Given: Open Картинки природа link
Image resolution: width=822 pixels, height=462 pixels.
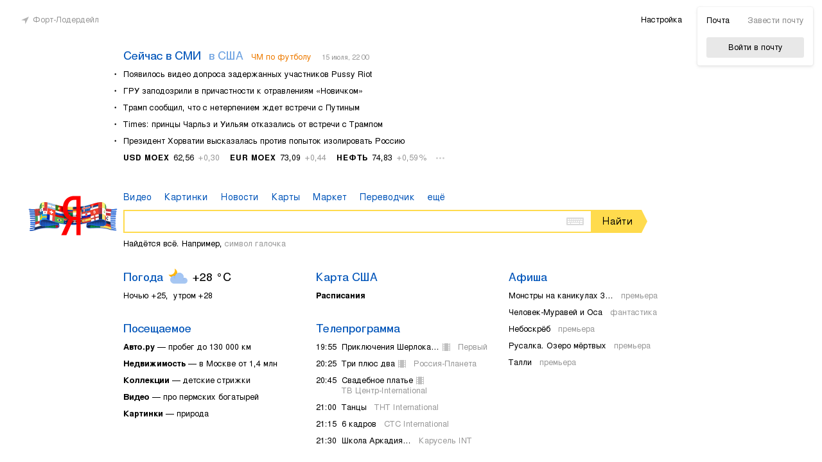Looking at the screenshot, I should point(166,414).
